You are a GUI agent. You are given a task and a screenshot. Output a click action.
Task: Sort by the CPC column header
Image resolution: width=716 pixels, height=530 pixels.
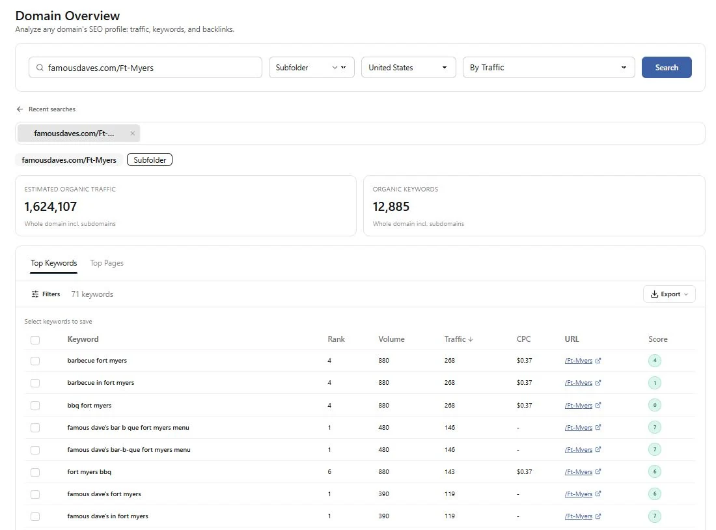pos(523,339)
